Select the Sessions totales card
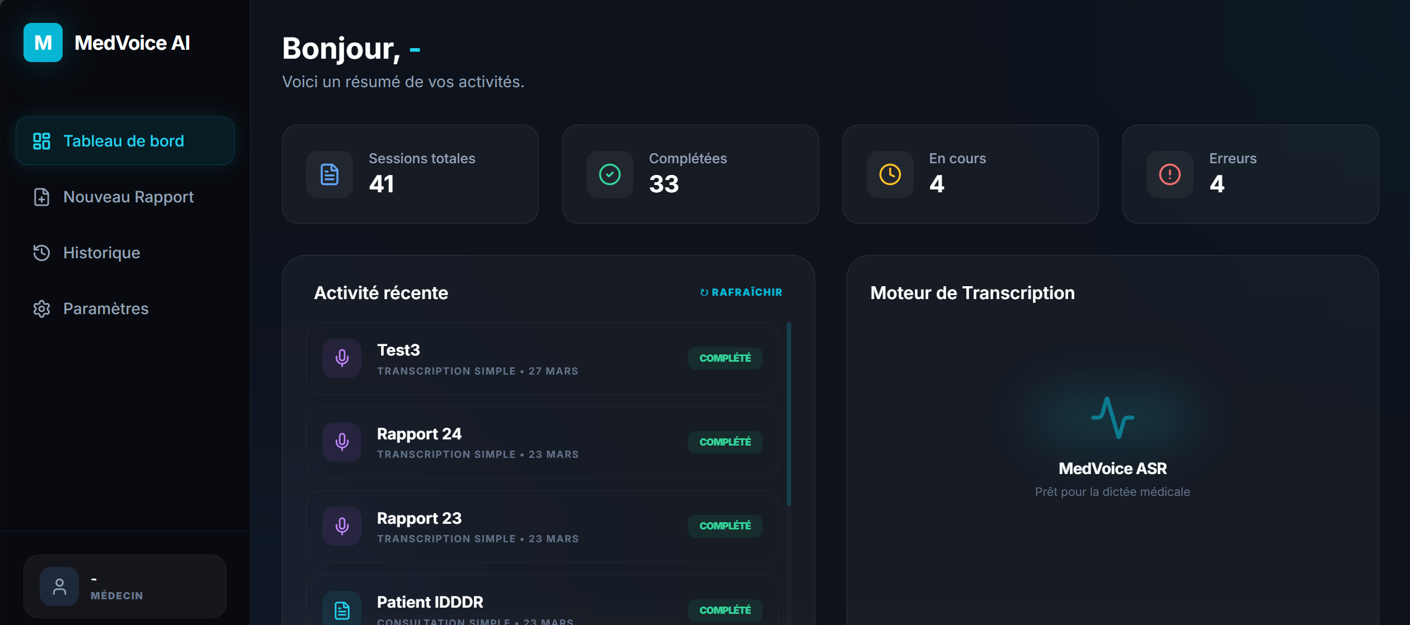This screenshot has width=1410, height=625. coord(410,174)
